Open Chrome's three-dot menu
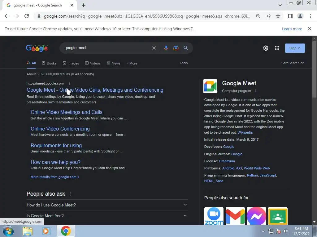317x237 pixels. pos(310,16)
